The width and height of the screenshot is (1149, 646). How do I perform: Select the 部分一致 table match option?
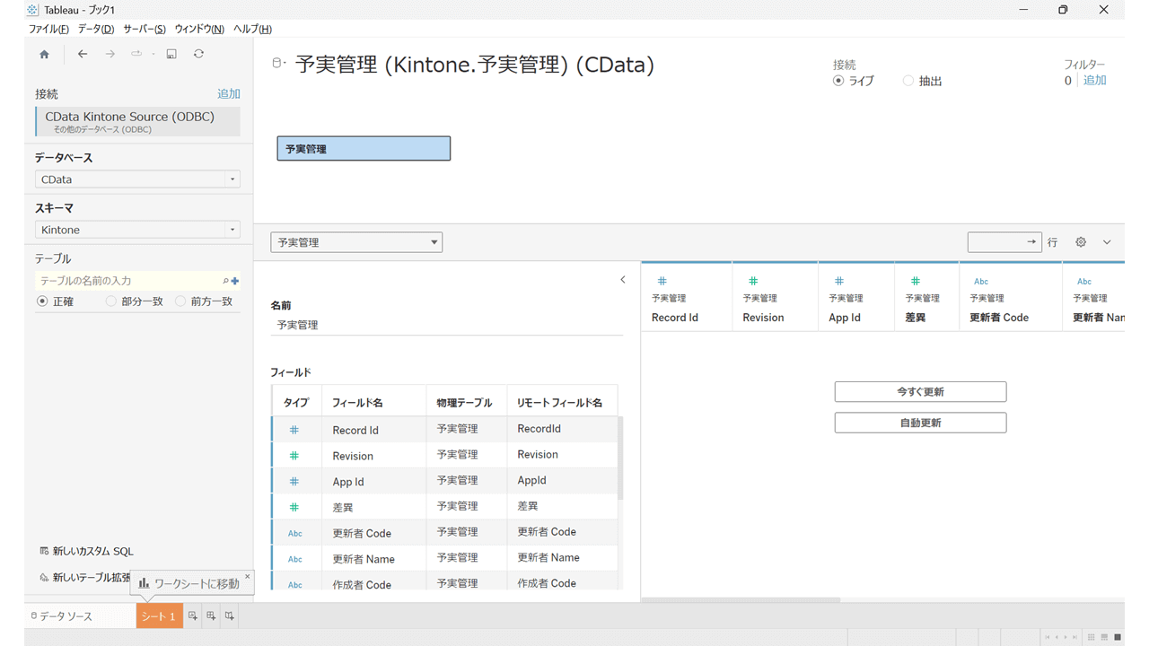click(111, 301)
